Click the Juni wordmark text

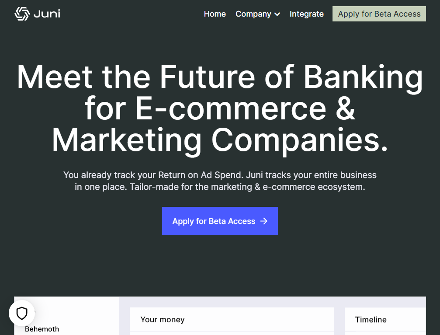(47, 14)
